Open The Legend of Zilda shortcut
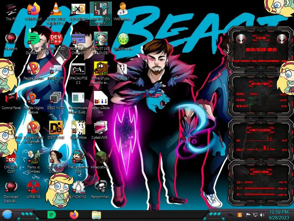Screen dimensions: 294x221 pyautogui.click(x=78, y=162)
